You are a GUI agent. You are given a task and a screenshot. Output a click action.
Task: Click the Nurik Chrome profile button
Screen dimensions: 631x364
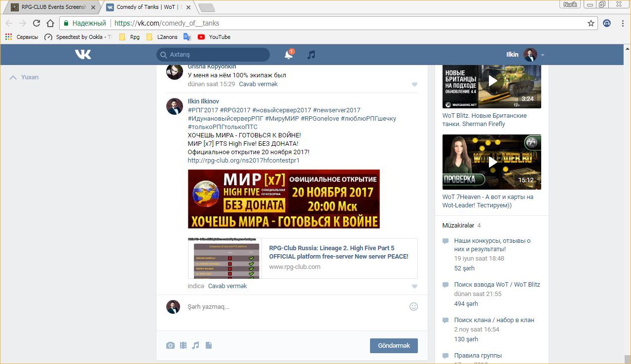(570, 4)
